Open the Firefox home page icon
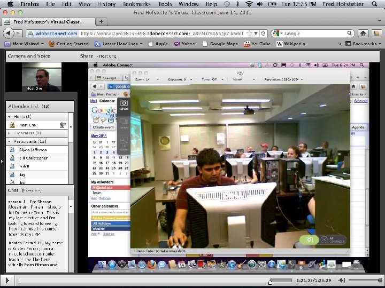The width and height of the screenshot is (385, 288). (363, 33)
